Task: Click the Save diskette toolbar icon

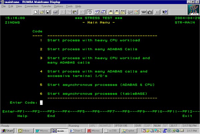Action: (x=47, y=12)
